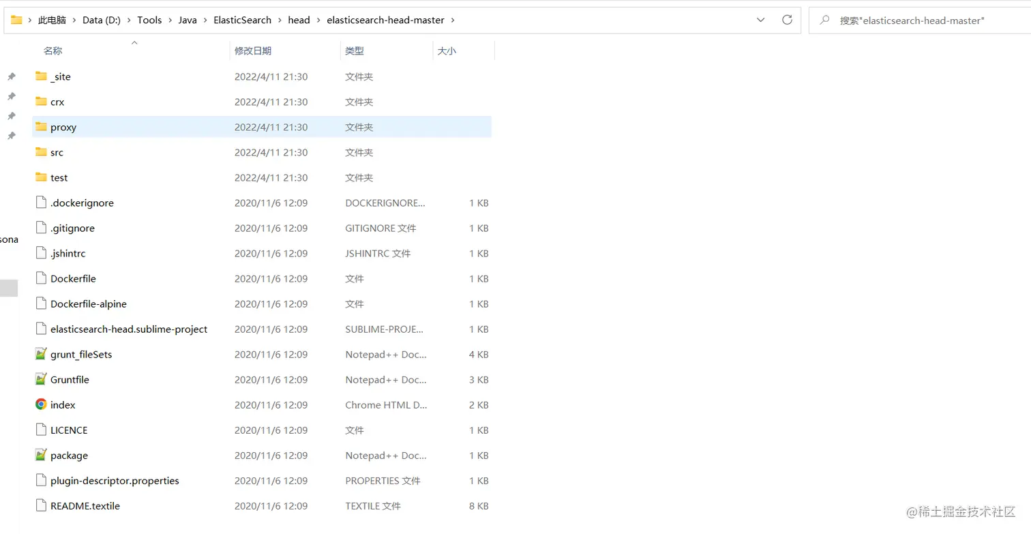
Task: Go to 此电脑 in breadcrumb
Action: pyautogui.click(x=52, y=20)
